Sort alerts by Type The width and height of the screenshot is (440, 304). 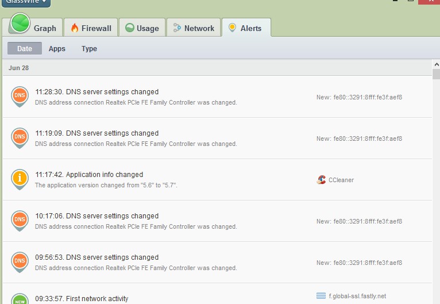click(89, 49)
